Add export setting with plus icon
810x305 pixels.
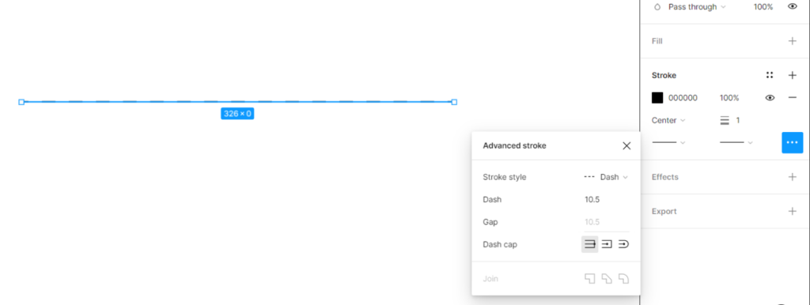pos(792,211)
